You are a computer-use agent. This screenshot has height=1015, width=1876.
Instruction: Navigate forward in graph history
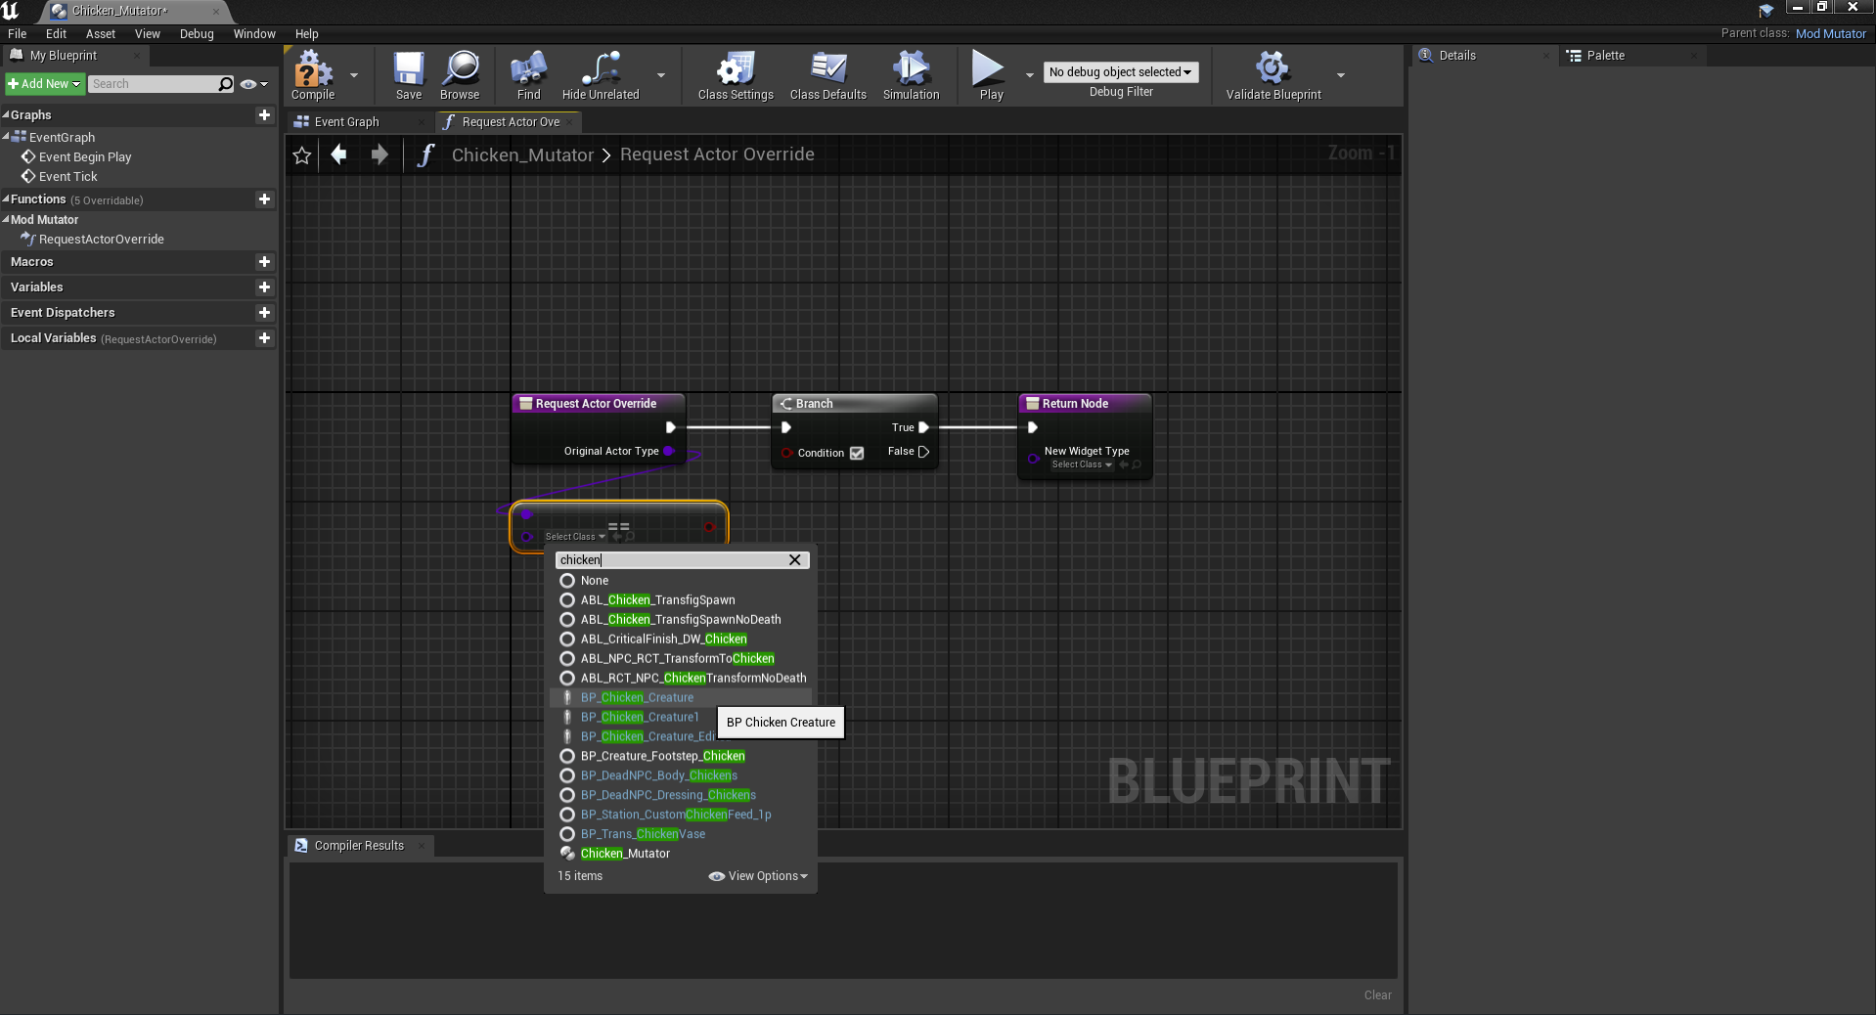coord(380,154)
